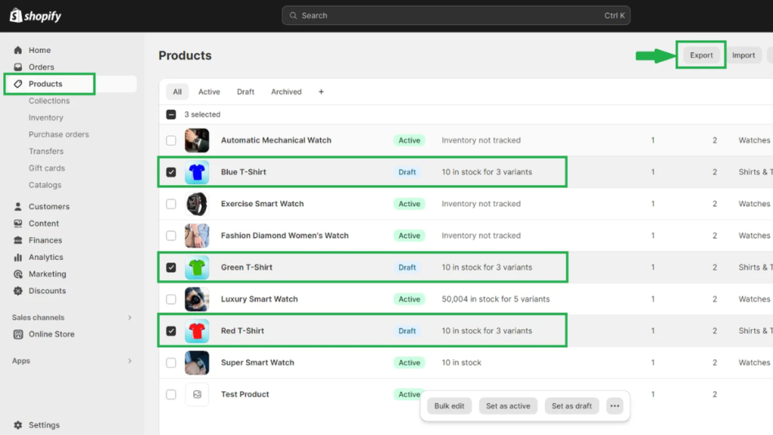Open the more actions menu

pos(614,406)
